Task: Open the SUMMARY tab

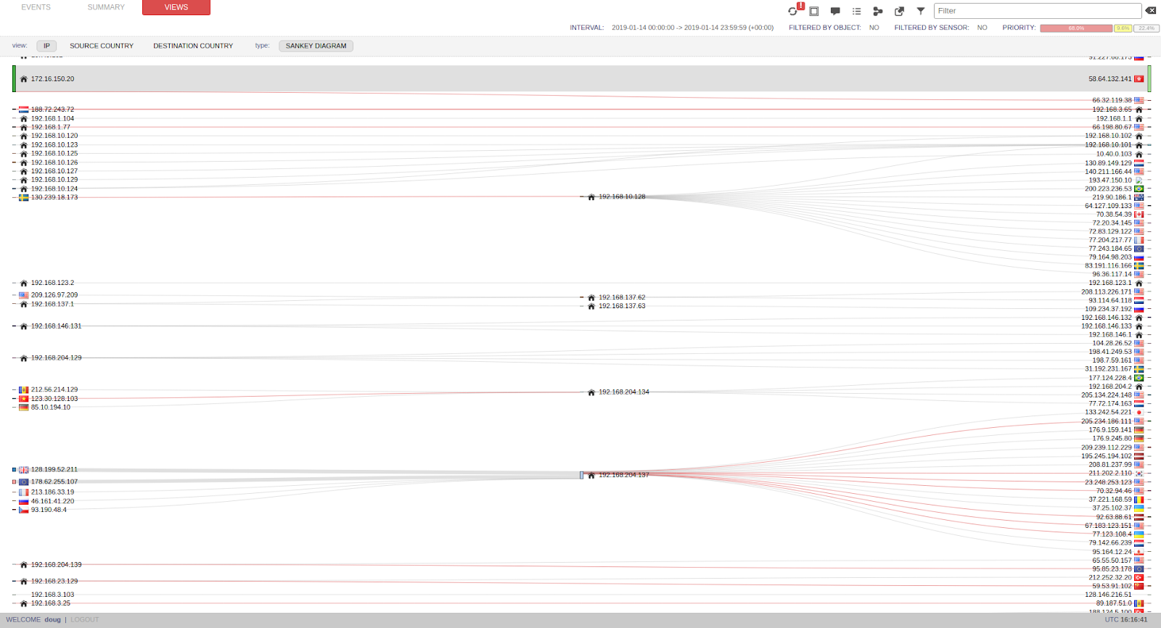Action: (x=106, y=7)
